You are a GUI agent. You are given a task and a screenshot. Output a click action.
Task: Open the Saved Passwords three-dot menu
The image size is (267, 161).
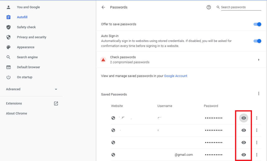[259, 93]
